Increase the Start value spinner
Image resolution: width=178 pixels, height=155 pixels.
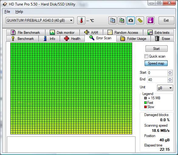170,72
